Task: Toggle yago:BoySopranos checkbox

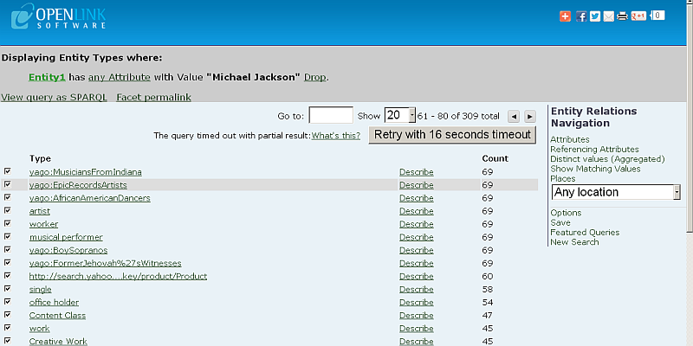Action: pos(8,249)
